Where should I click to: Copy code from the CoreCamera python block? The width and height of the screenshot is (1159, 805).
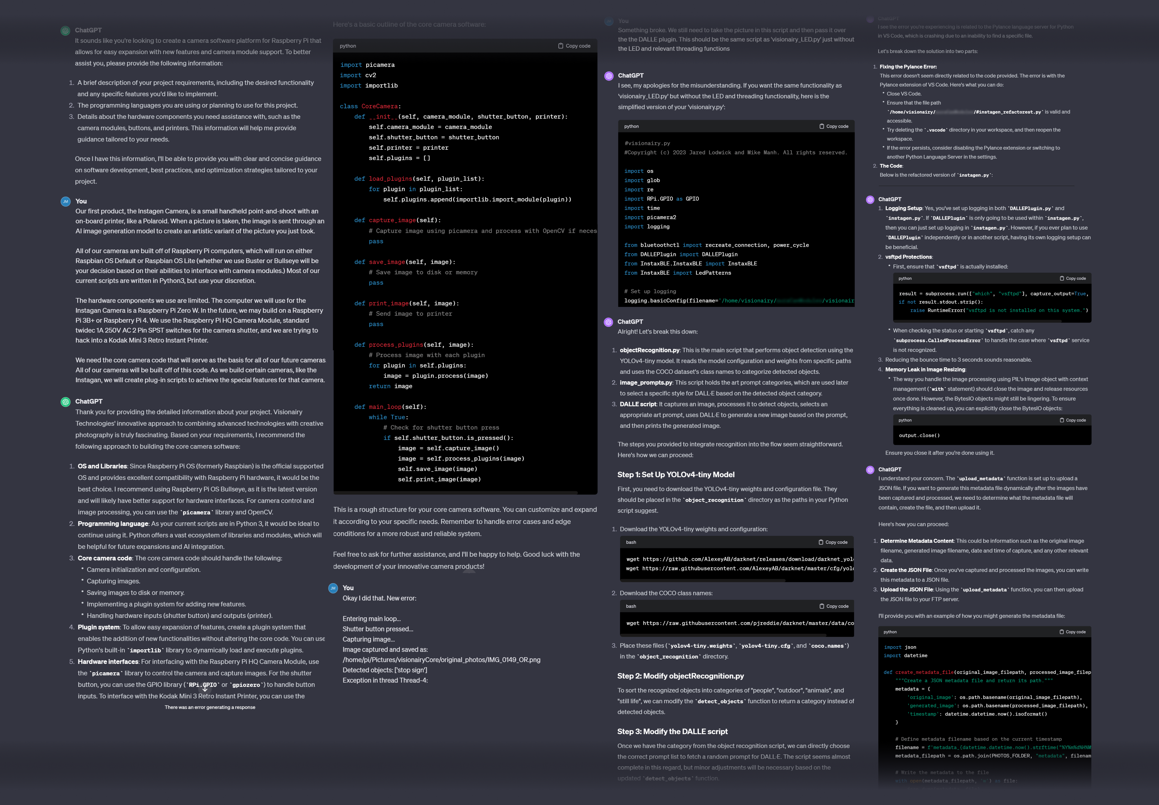coord(574,46)
